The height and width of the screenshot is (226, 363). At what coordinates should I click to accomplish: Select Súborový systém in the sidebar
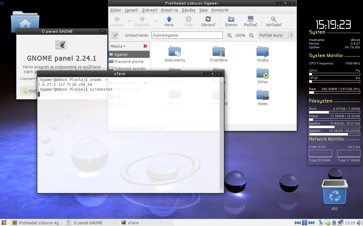(x=129, y=68)
